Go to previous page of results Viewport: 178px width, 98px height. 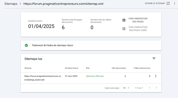[x=150, y=88]
